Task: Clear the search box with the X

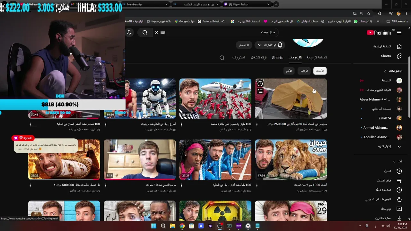Action: 156,32
